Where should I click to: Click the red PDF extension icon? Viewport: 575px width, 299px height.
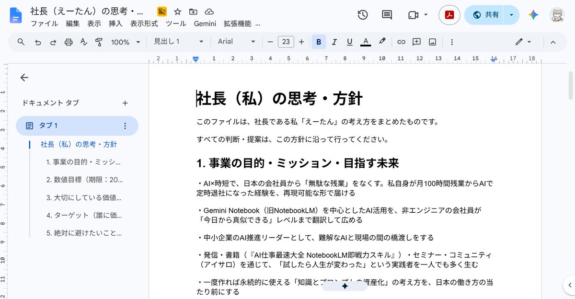(x=449, y=15)
